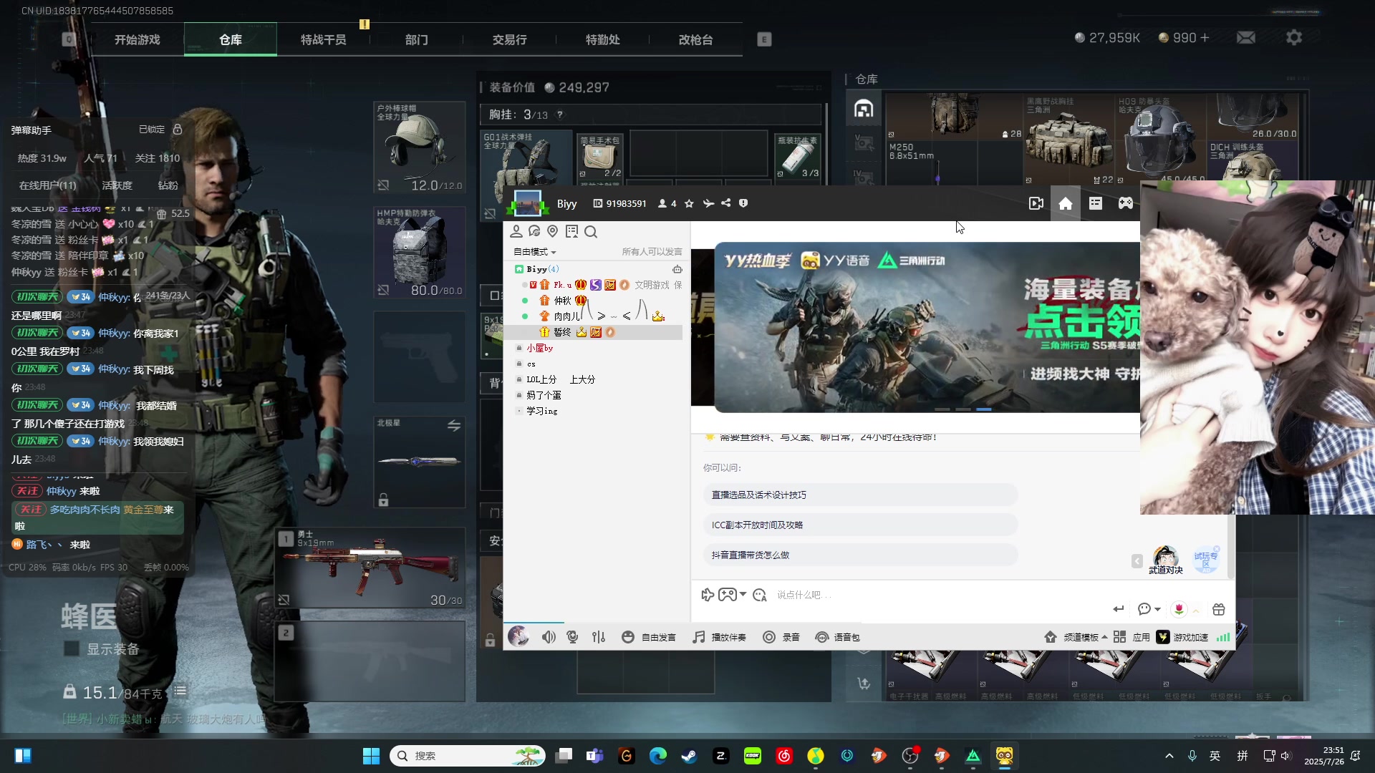
Task: Open game settings gear icon
Action: tap(1294, 37)
